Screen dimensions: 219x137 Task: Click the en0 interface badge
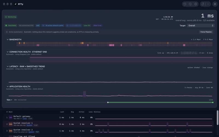point(38,25)
